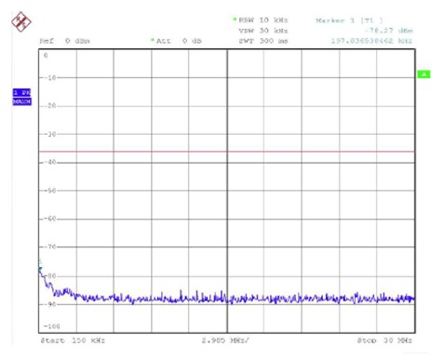Click the -40 axis label
The height and width of the screenshot is (360, 444).
point(49,162)
